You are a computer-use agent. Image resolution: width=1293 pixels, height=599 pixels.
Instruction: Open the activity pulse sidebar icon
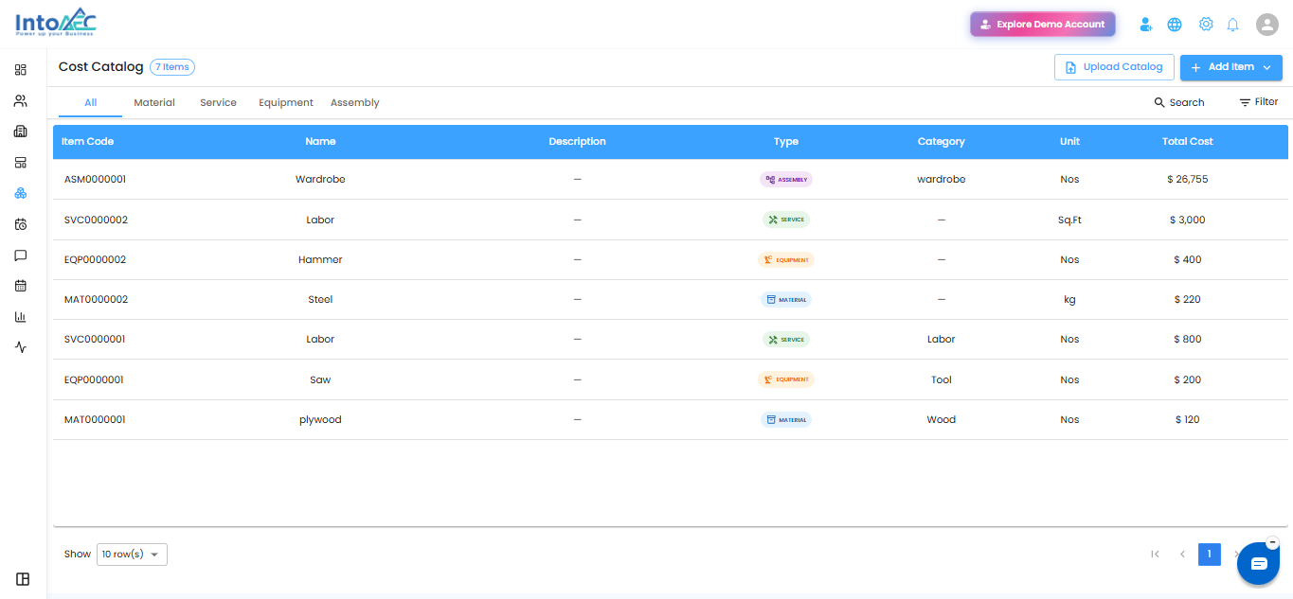pyautogui.click(x=21, y=347)
